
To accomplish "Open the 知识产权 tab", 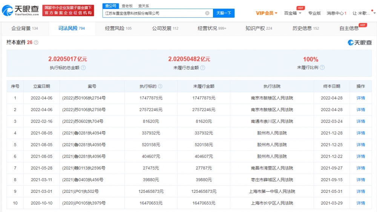I will (259, 28).
